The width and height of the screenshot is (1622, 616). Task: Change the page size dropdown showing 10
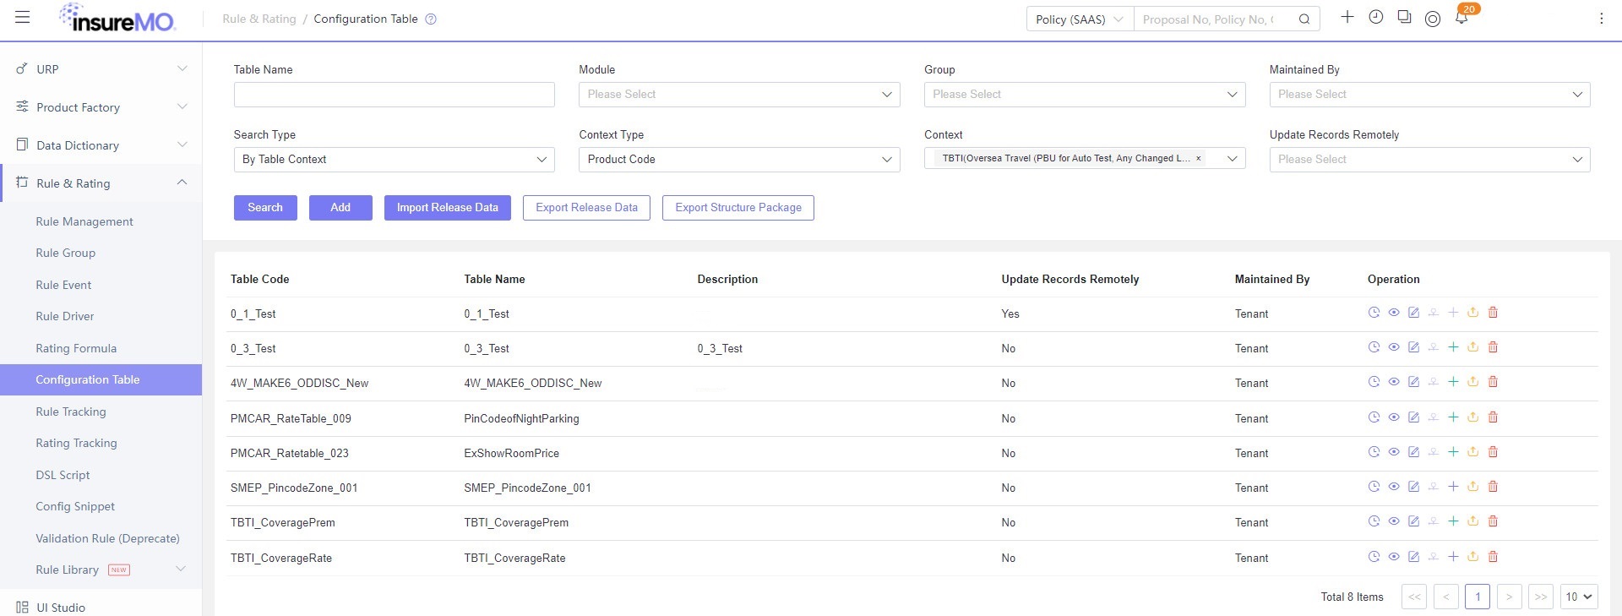tap(1579, 597)
